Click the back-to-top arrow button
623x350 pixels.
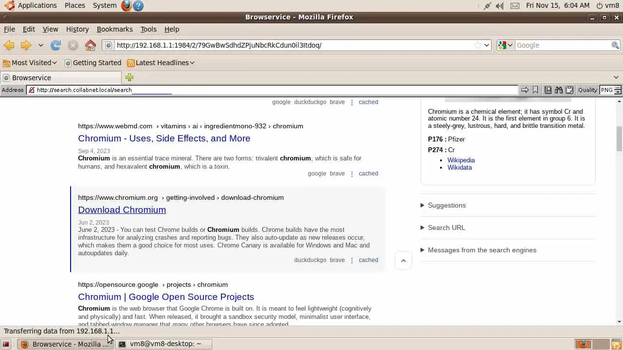(403, 261)
